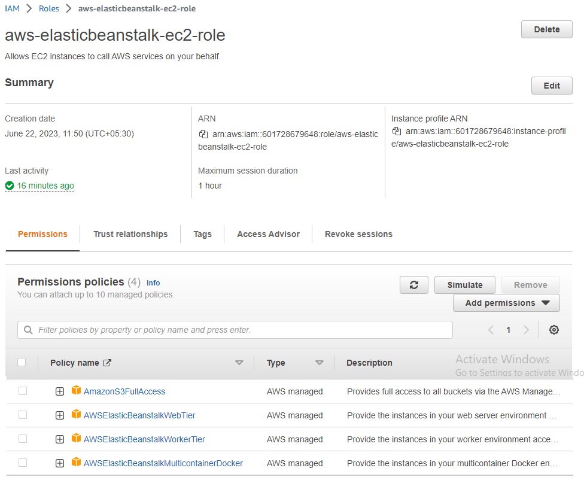Viewport: 584px width, 480px height.
Task: Check the AWSElasticBeanstalkWebTier row checkbox
Action: (x=23, y=414)
